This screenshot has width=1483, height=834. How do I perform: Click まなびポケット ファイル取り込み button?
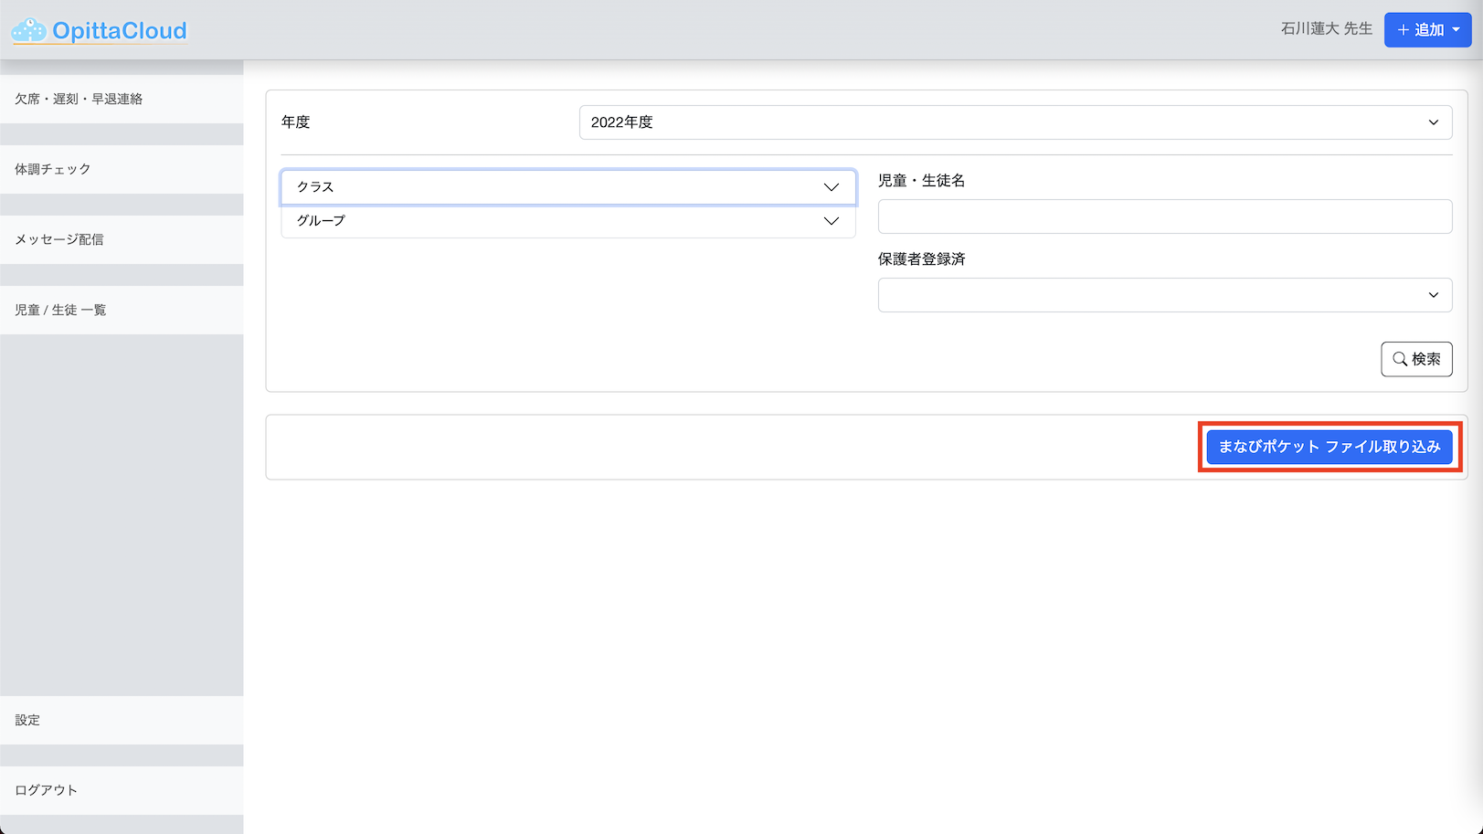pyautogui.click(x=1329, y=447)
